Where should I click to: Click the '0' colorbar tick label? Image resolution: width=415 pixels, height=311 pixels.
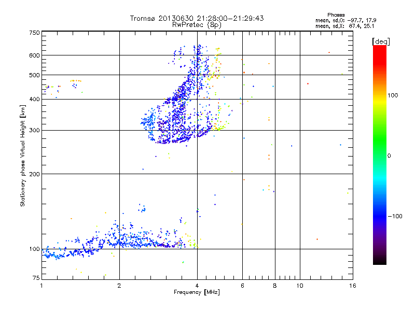(389, 156)
